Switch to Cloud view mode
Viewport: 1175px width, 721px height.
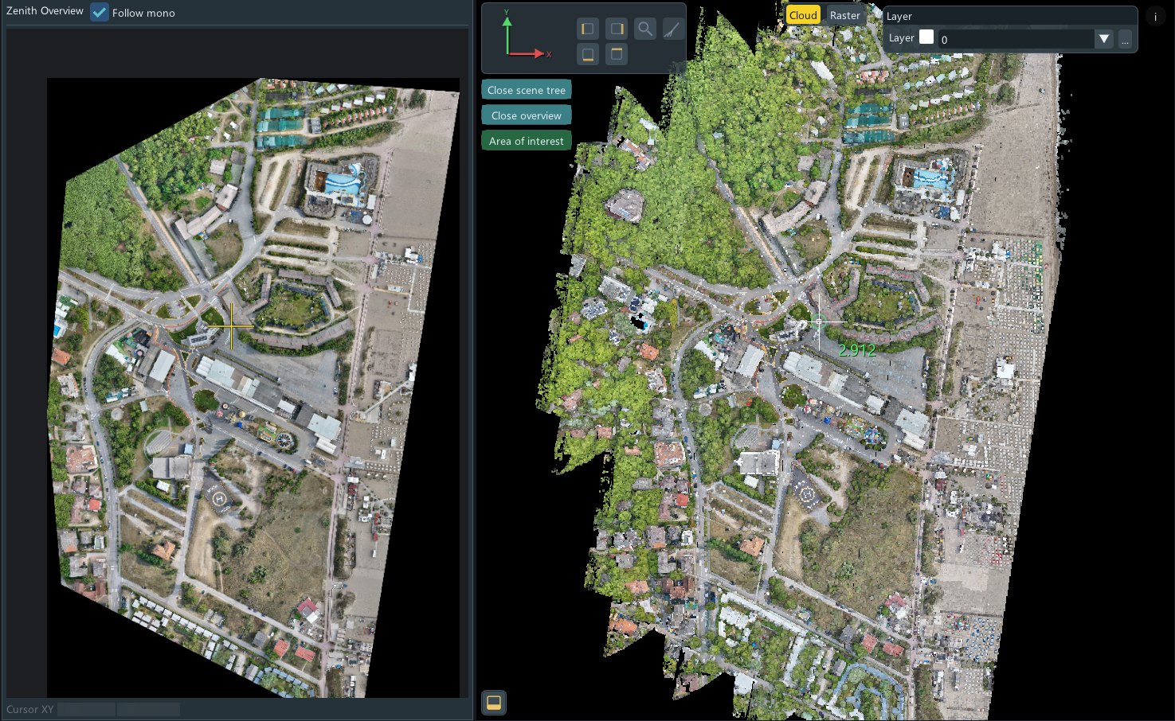point(803,15)
